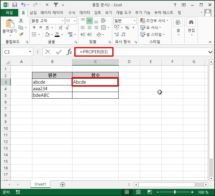The width and height of the screenshot is (215, 196).
Task: Open the font size dropdown
Action: (75, 21)
